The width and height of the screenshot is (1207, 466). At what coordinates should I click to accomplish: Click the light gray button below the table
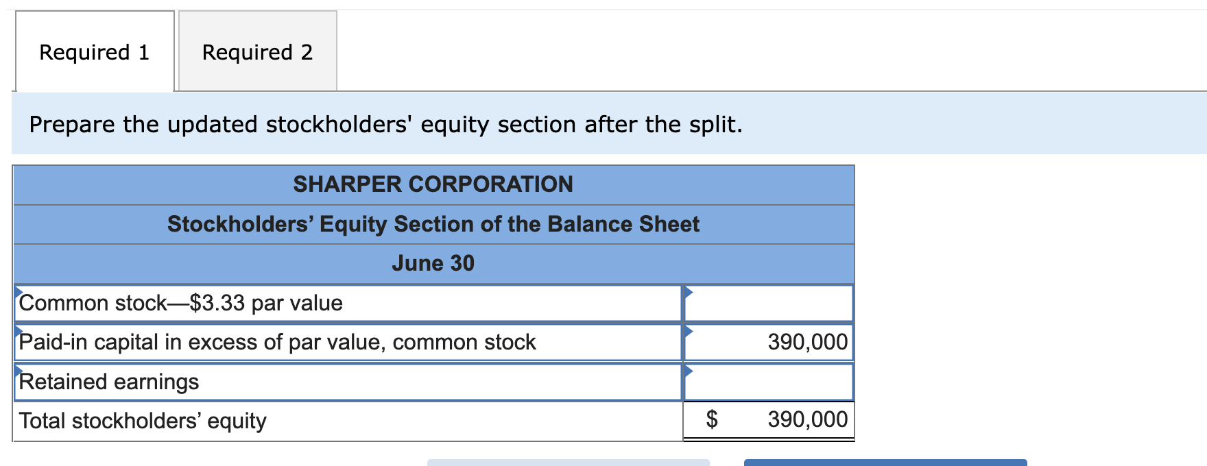(x=569, y=463)
